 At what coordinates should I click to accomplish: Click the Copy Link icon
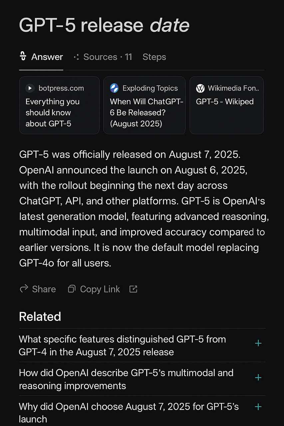point(72,289)
